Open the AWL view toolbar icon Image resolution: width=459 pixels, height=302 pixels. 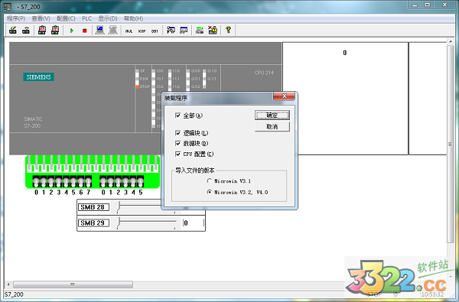pyautogui.click(x=129, y=31)
